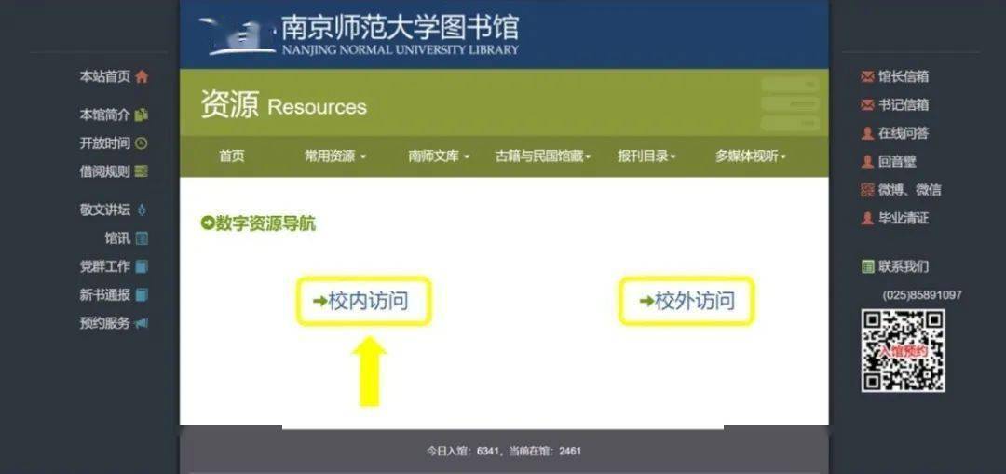Click the envelope icon beside 书记信箱
This screenshot has width=1006, height=474.
(867, 105)
